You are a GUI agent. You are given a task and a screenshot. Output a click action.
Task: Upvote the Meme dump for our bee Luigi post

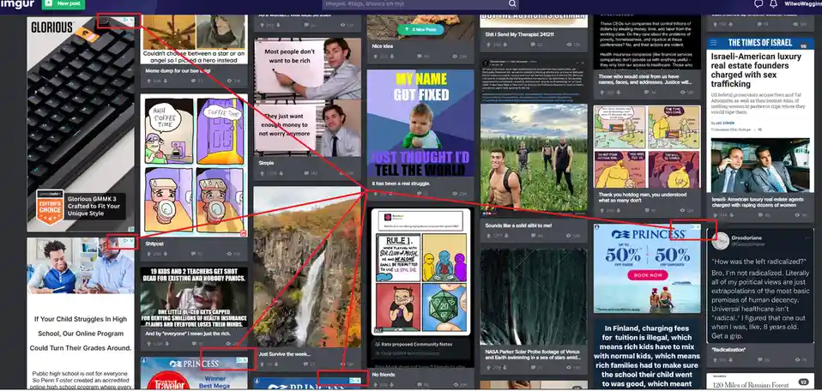tap(148, 81)
